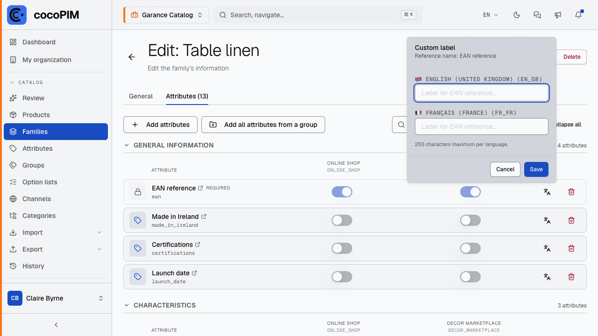This screenshot has height=336, width=598.
Task: Focus the Français label input field
Action: (482, 126)
